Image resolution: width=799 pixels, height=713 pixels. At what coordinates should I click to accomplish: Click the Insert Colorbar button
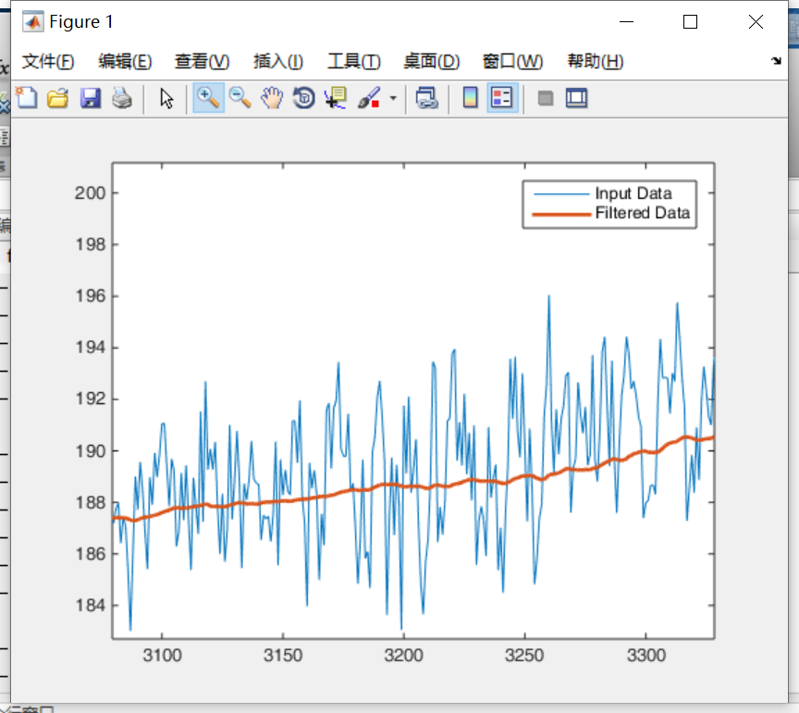click(470, 98)
